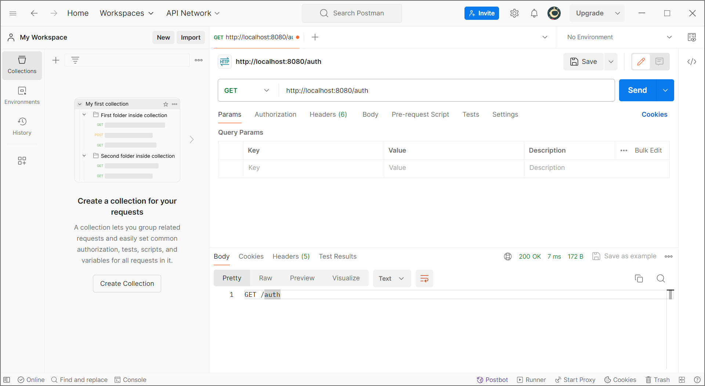Image resolution: width=705 pixels, height=386 pixels.
Task: Click the request URL input field
Action: pos(446,90)
